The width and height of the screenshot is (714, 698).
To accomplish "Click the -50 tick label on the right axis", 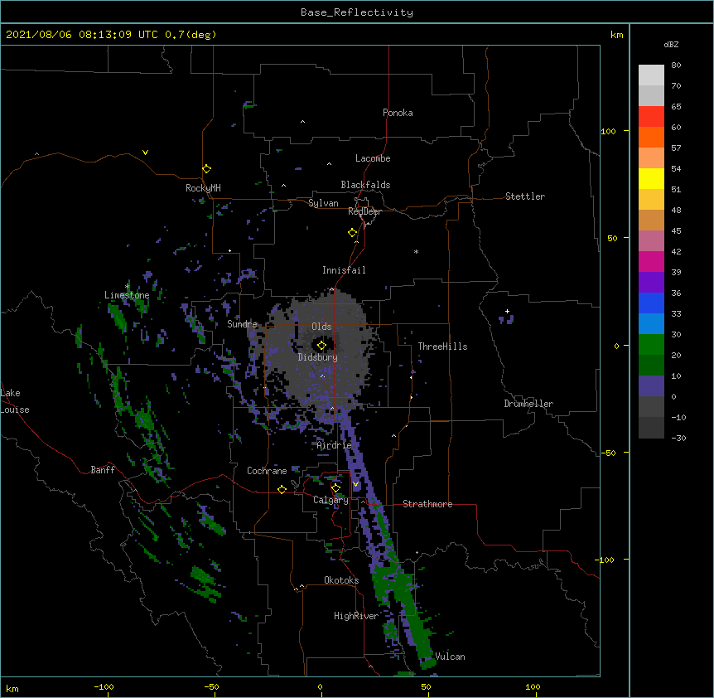I will (x=608, y=453).
